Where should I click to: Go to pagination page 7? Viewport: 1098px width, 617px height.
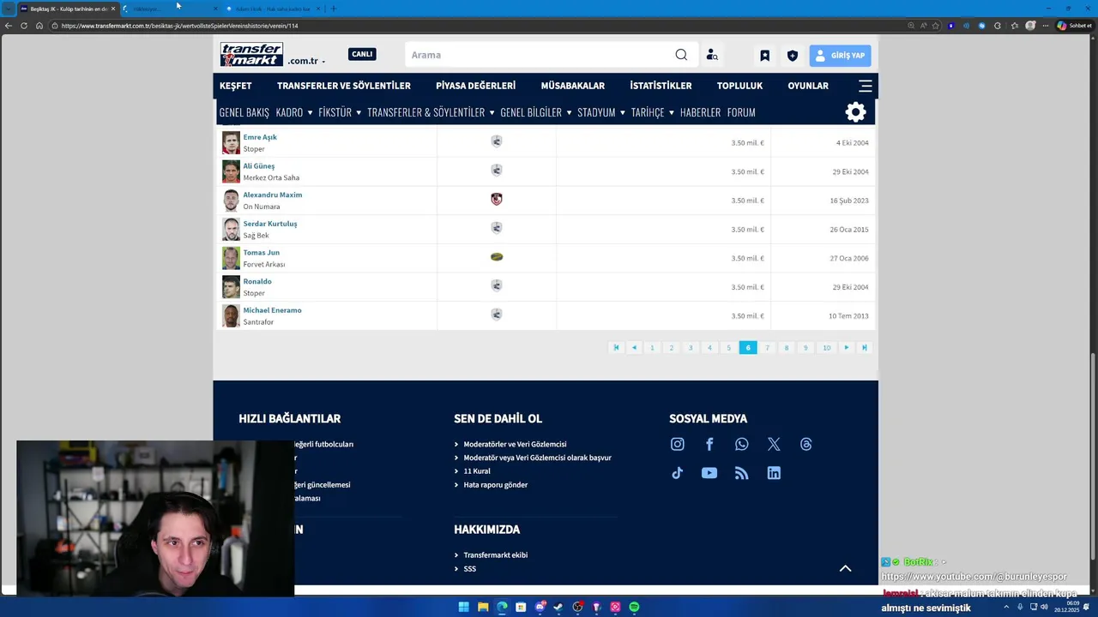click(x=767, y=348)
